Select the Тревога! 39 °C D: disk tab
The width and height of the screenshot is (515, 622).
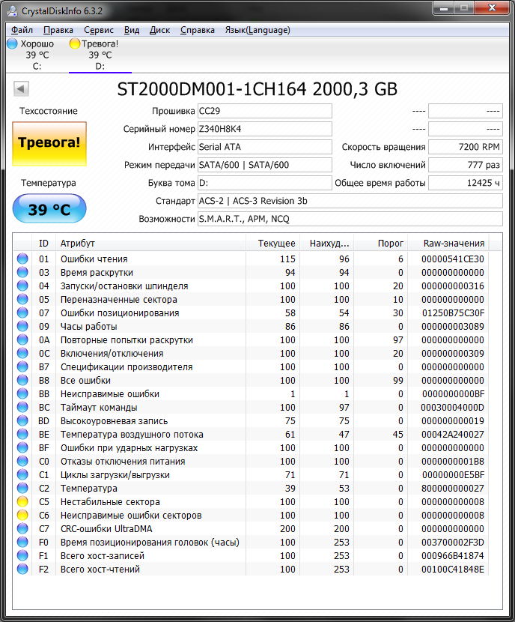pos(100,55)
